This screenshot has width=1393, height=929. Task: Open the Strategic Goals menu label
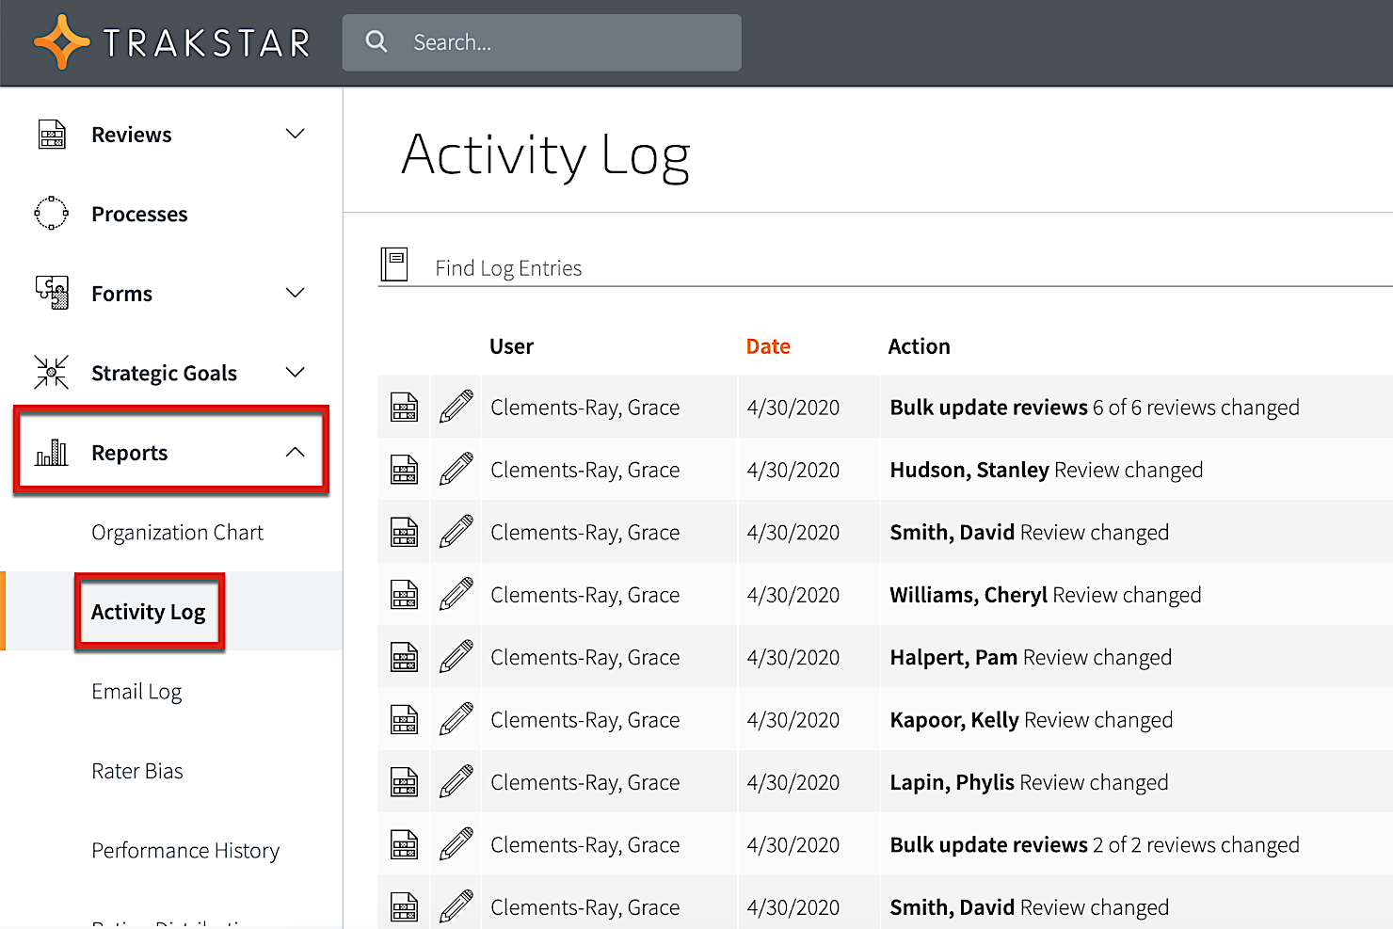click(164, 374)
